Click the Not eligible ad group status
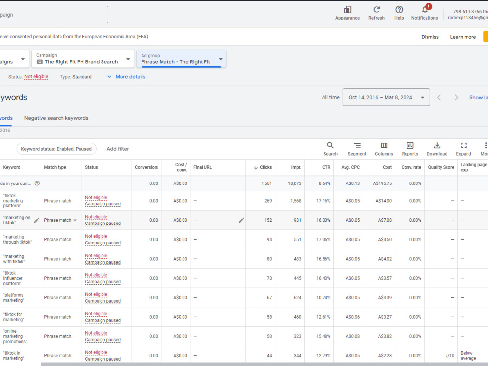488x366 pixels. pyautogui.click(x=37, y=77)
